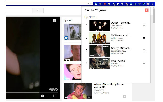The height and width of the screenshot is (102, 163).
Task: Click the vevo watermark in player
Action: pyautogui.click(x=53, y=90)
